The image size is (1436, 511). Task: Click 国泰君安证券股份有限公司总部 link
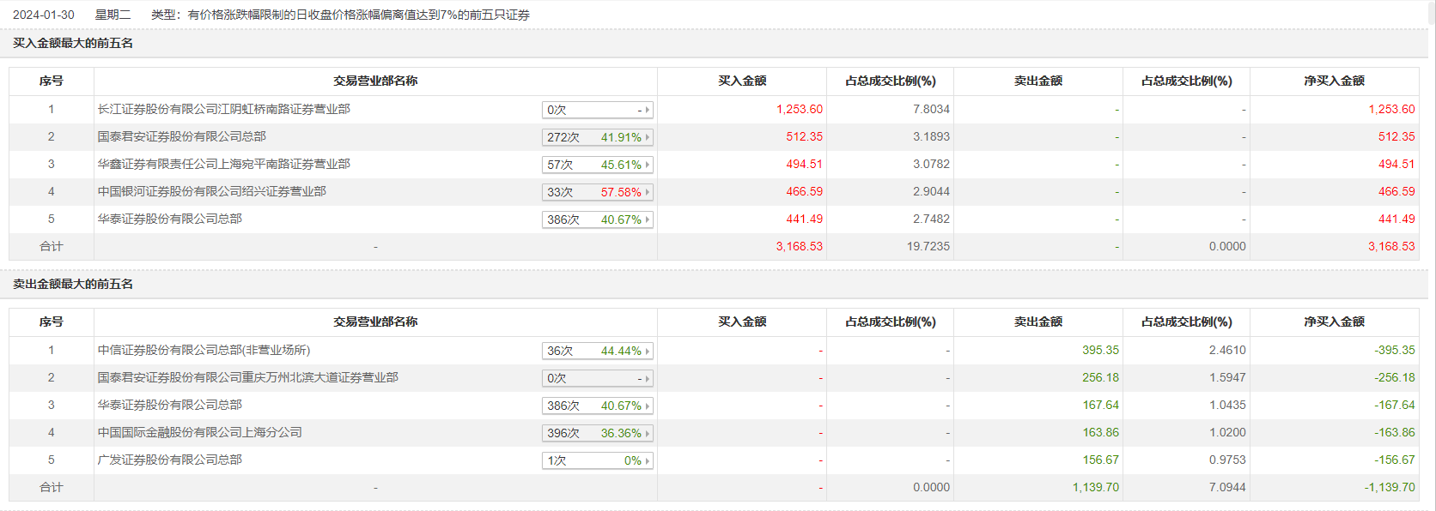pos(181,136)
